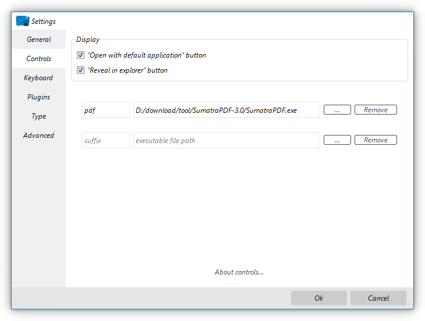Open the Plugins tab
Image resolution: width=425 pixels, height=321 pixels.
[x=39, y=97]
